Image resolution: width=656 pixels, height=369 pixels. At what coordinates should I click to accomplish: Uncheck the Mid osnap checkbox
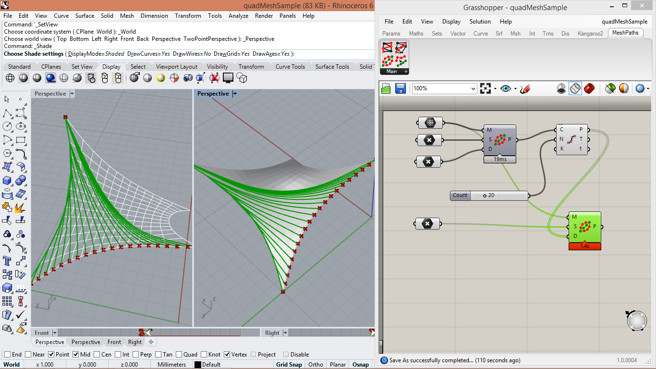pyautogui.click(x=75, y=355)
